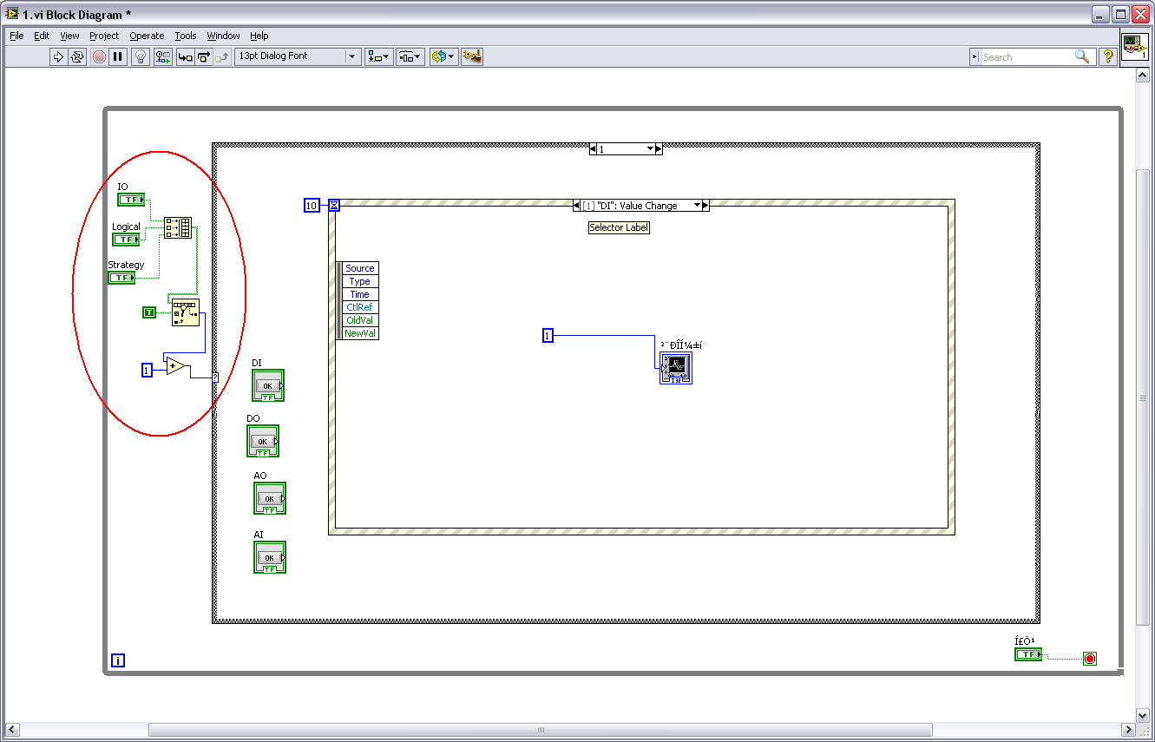Select the Search 1D Array function node
The width and height of the screenshot is (1155, 742).
pyautogui.click(x=185, y=312)
